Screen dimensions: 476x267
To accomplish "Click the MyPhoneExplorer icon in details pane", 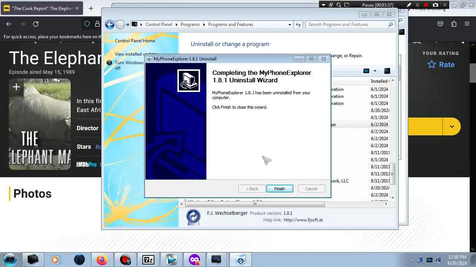I will [193, 217].
